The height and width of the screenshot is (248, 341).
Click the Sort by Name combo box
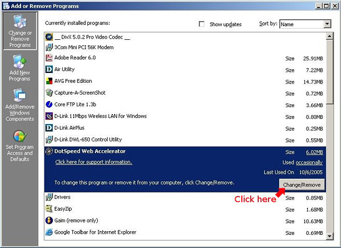(305, 24)
